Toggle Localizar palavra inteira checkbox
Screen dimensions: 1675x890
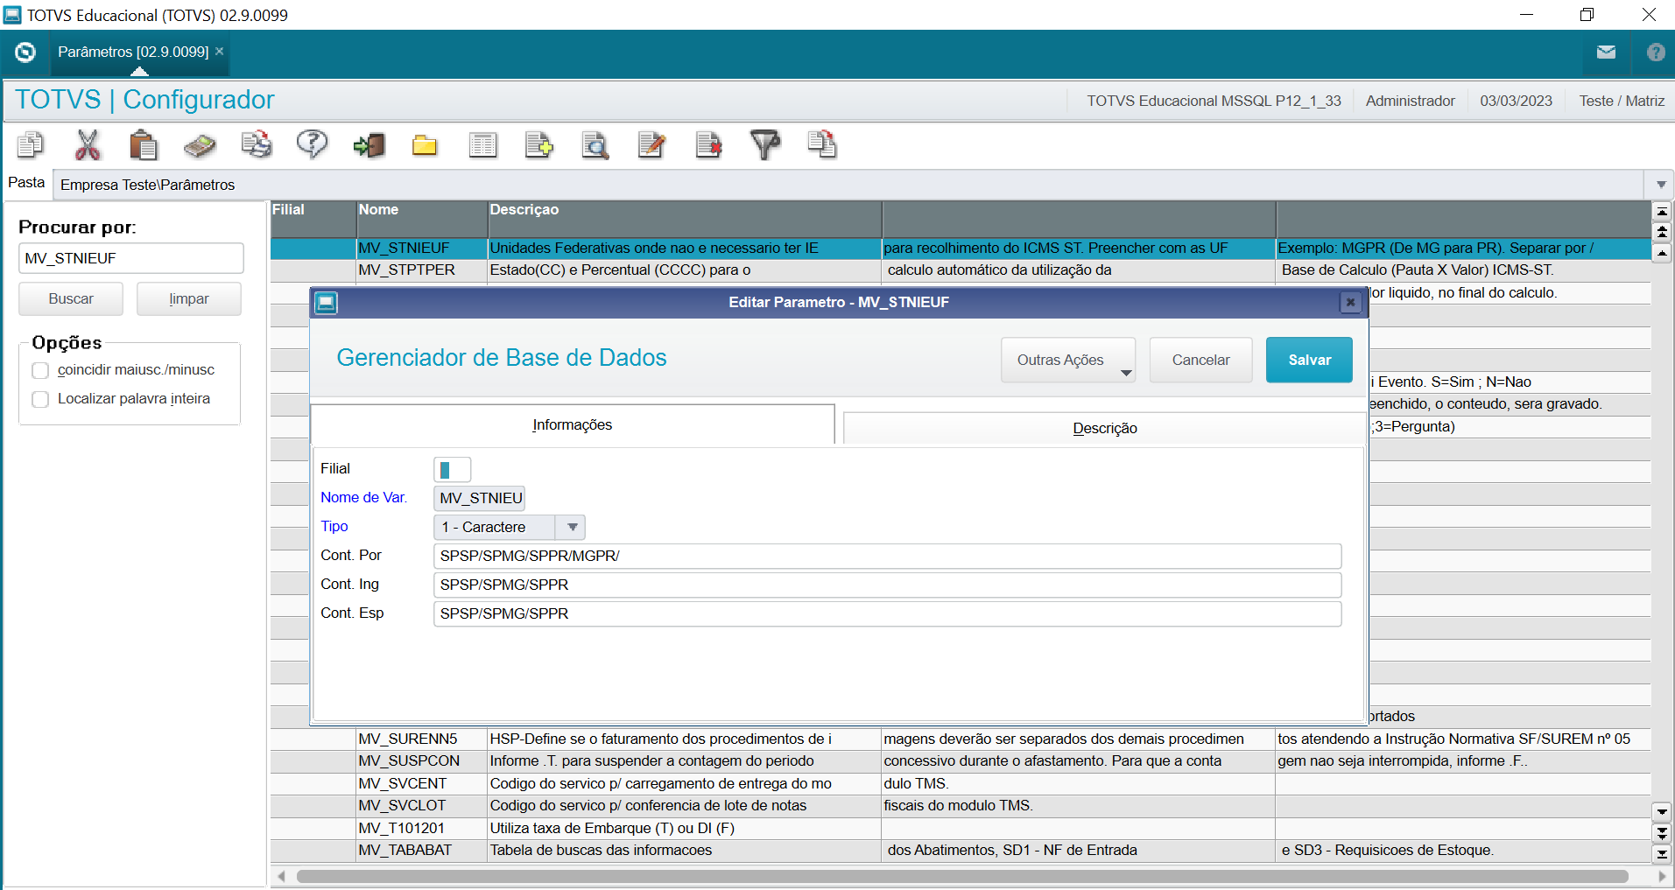(40, 399)
